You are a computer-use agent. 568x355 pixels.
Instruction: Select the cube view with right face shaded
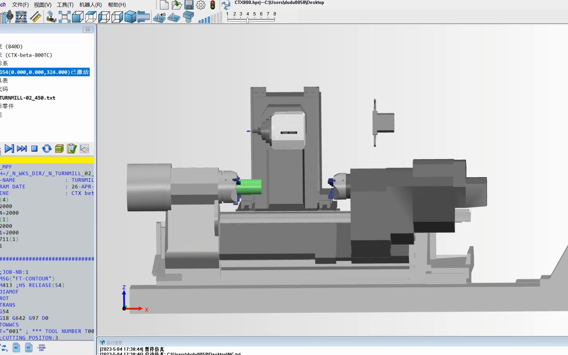pyautogui.click(x=117, y=17)
